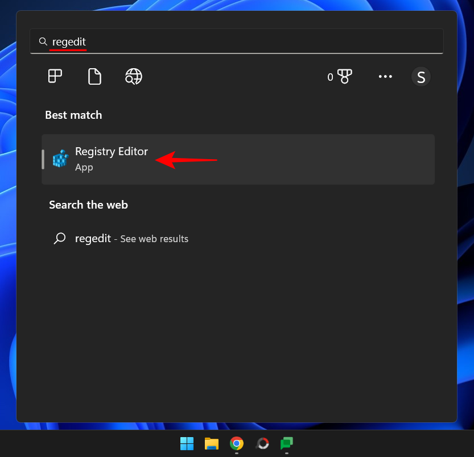This screenshot has width=474, height=457.
Task: Click the rewards counter showing 0
Action: [x=330, y=76]
